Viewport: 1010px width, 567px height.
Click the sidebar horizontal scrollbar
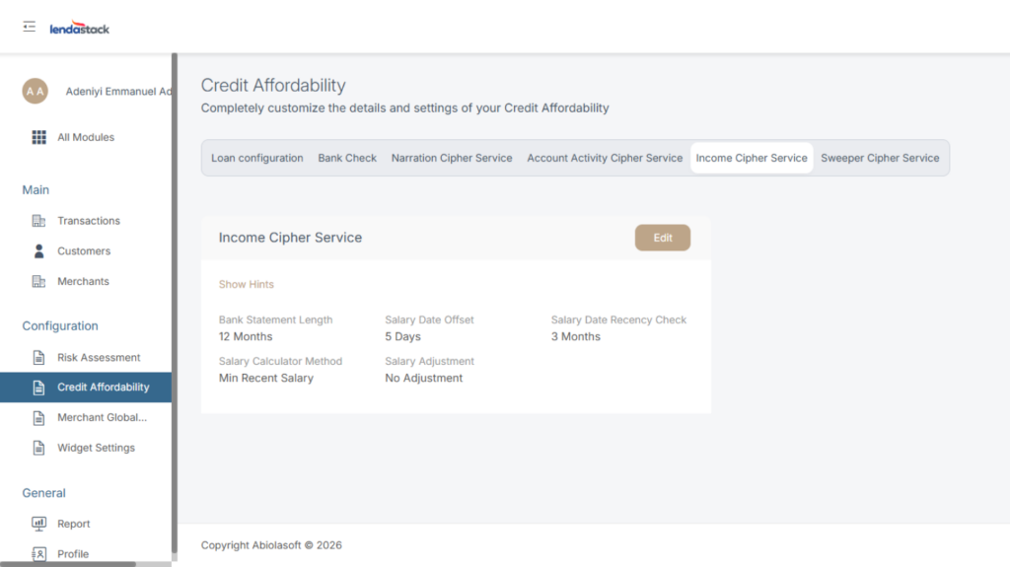(x=67, y=564)
